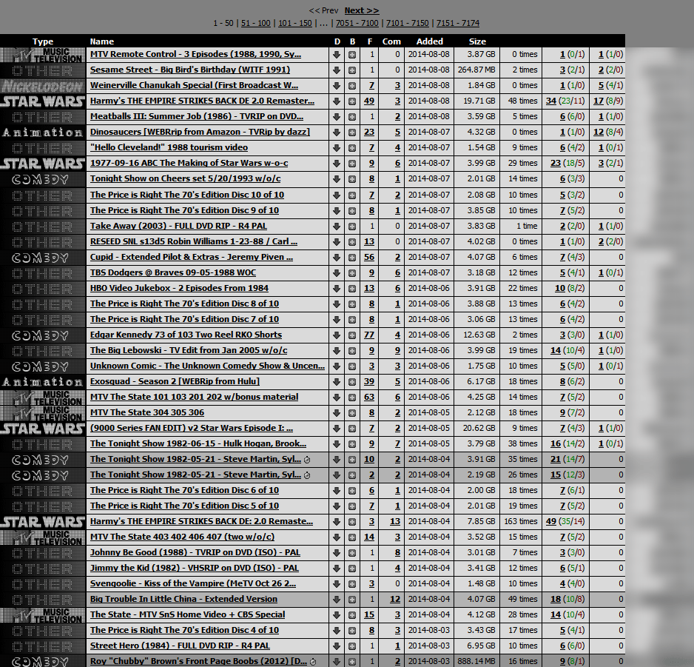The width and height of the screenshot is (694, 667).
Task: View 63 files of MTV The State 101 torrent
Action: 369,397
